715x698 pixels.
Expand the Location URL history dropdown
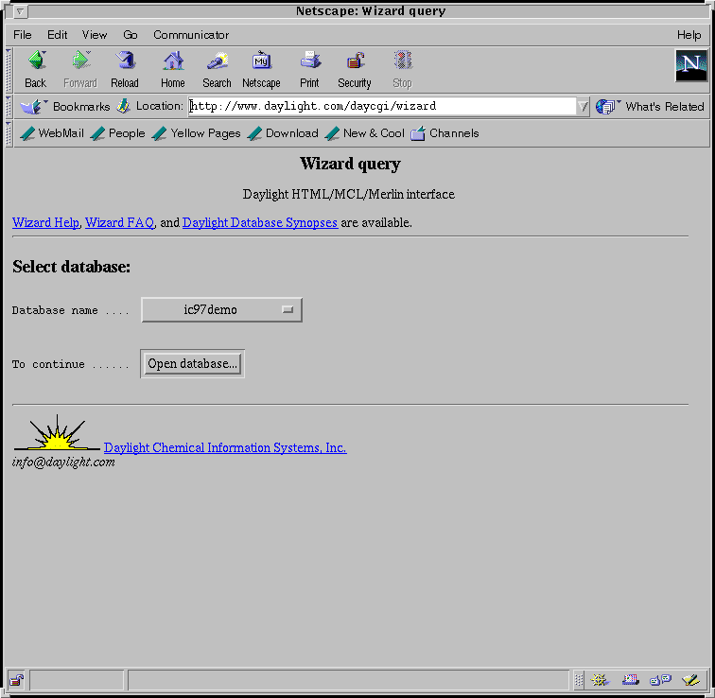583,107
